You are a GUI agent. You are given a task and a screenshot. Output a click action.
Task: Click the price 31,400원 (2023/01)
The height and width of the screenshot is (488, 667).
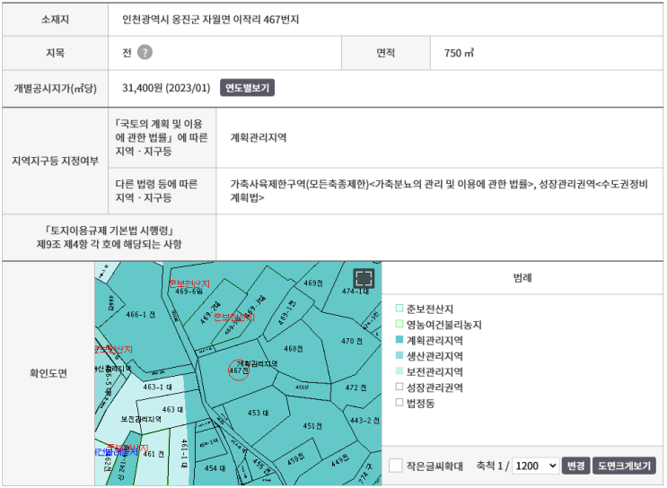click(x=166, y=88)
